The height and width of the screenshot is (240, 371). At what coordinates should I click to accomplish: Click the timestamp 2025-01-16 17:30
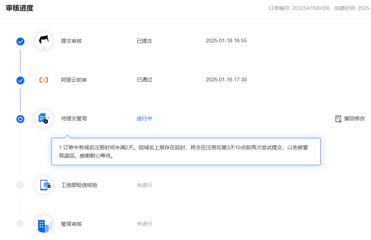pyautogui.click(x=226, y=80)
